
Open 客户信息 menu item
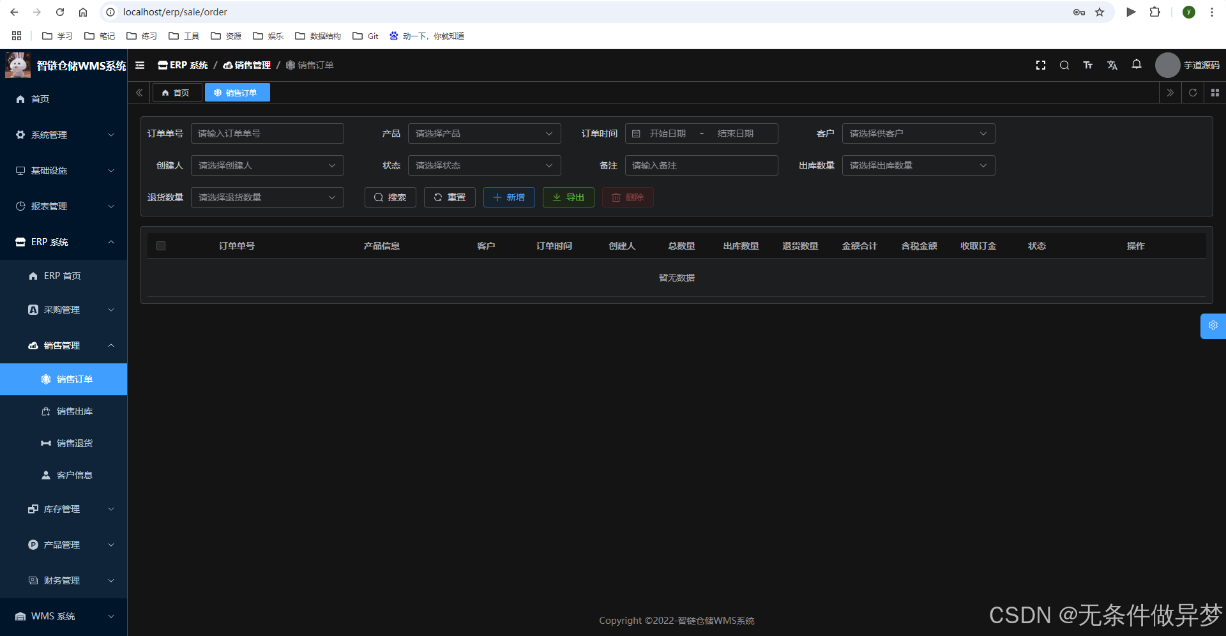[x=64, y=475]
